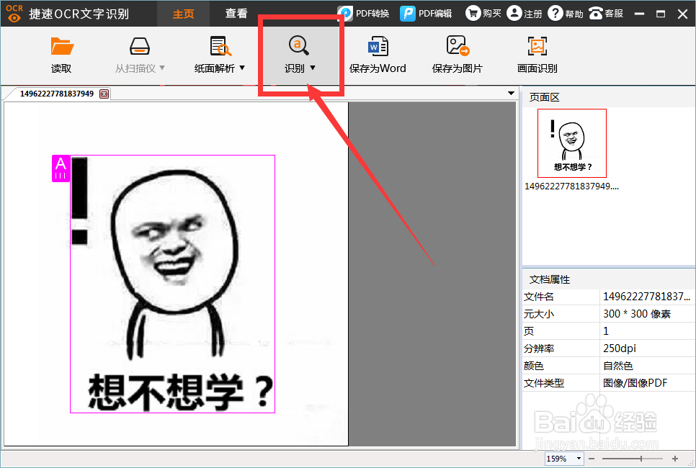Click the 文件类型 property label
Image resolution: width=696 pixels, height=468 pixels.
[x=544, y=383]
